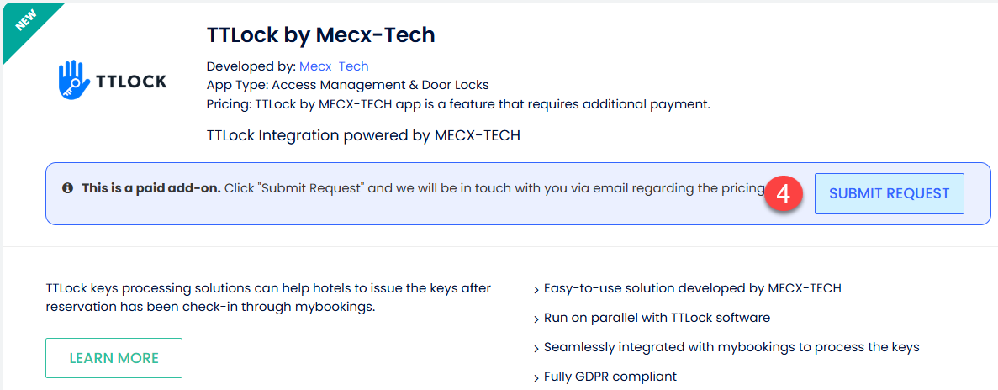Follow the Mecx-Tech developer link

point(334,66)
